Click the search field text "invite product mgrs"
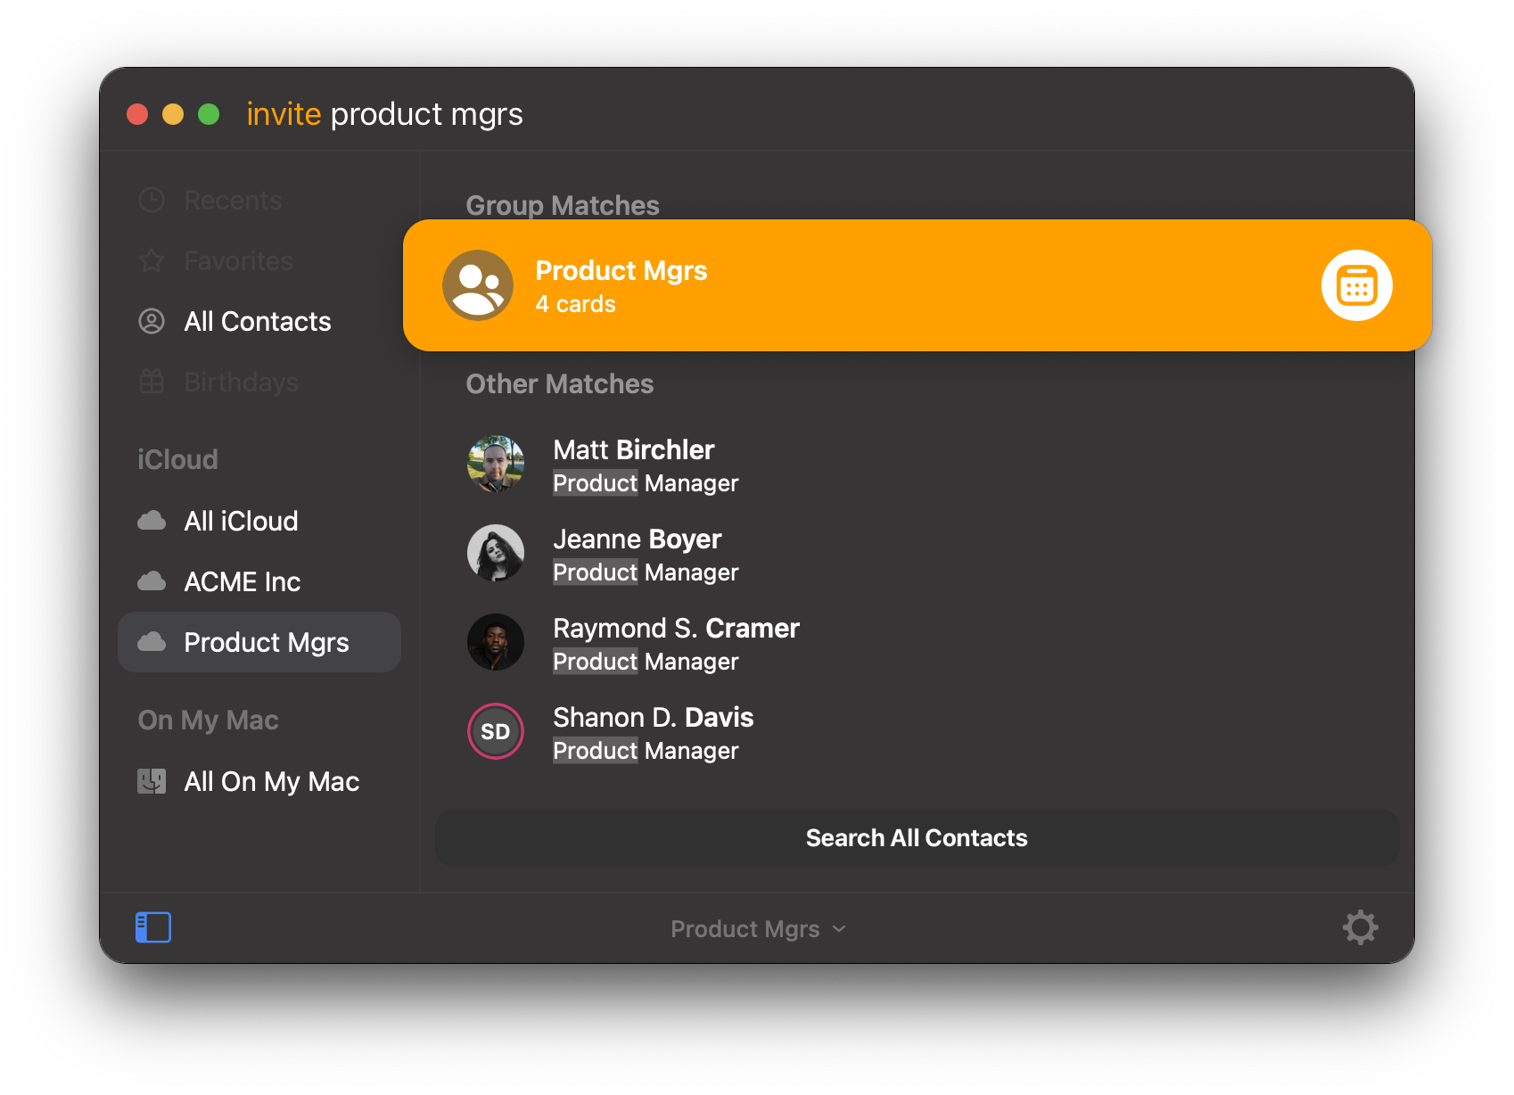This screenshot has width=1514, height=1095. tap(384, 114)
